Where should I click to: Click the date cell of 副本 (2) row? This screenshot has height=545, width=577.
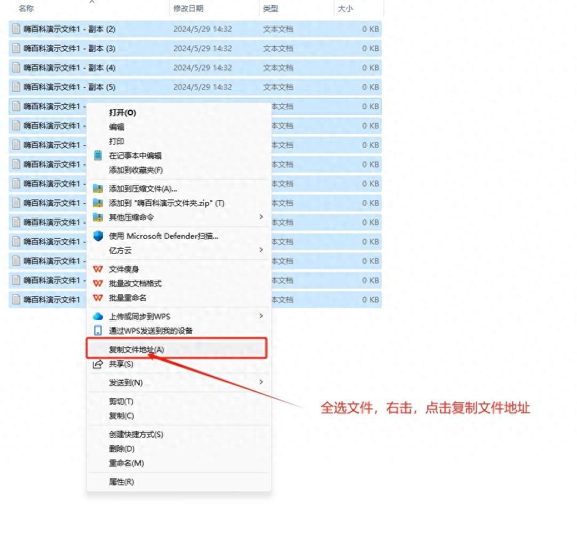point(203,29)
